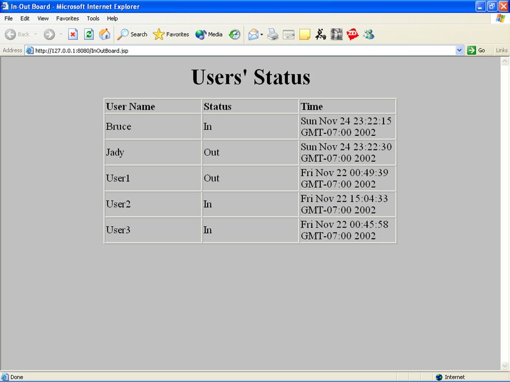Click the address bar URL field
The image size is (510, 382).
[x=244, y=51]
